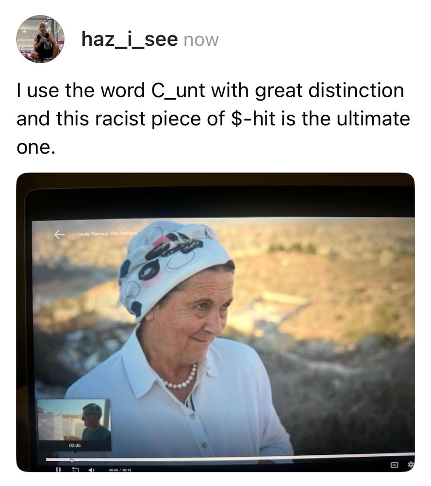Click the post caption text
This screenshot has width=431, height=486.
tap(213, 119)
